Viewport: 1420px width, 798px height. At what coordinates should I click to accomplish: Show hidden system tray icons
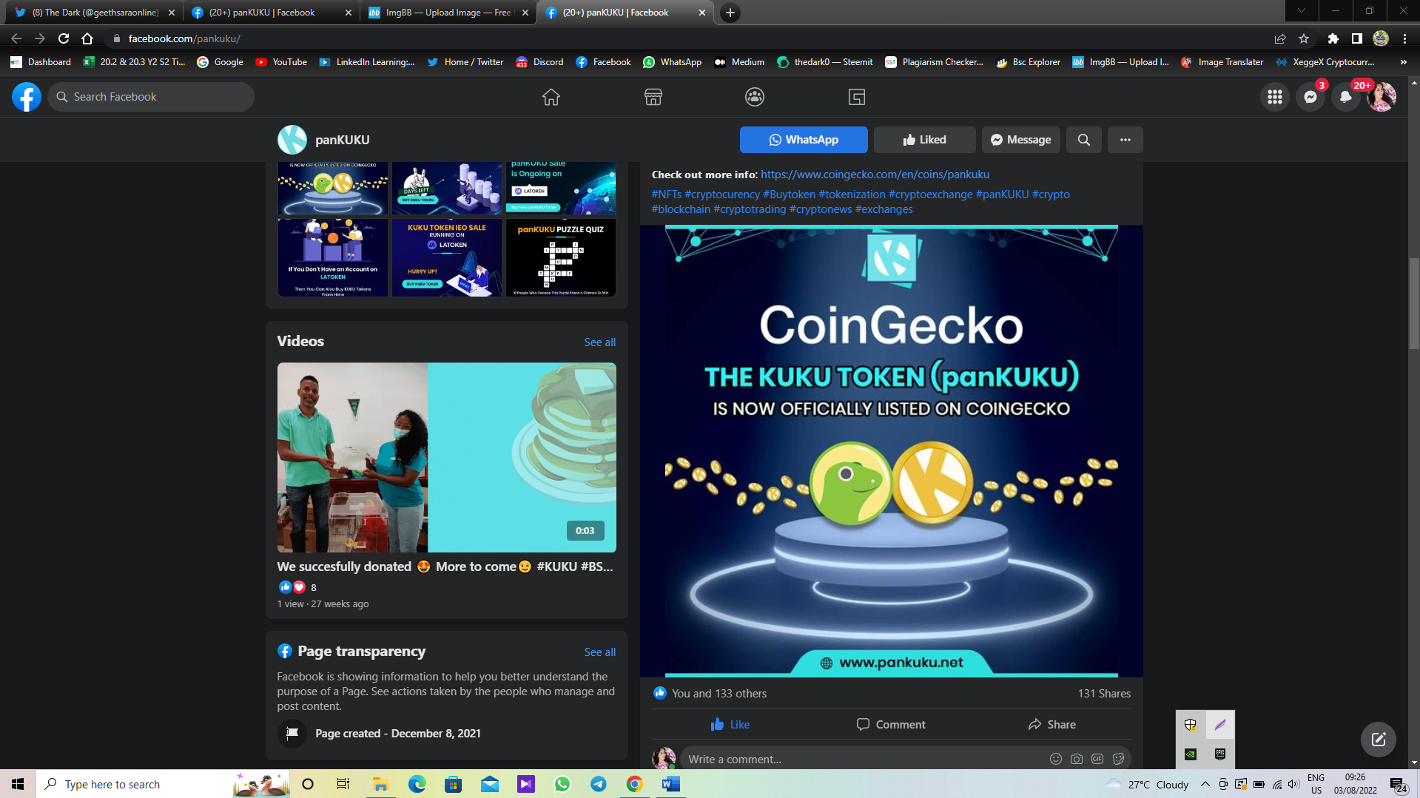pyautogui.click(x=1205, y=784)
